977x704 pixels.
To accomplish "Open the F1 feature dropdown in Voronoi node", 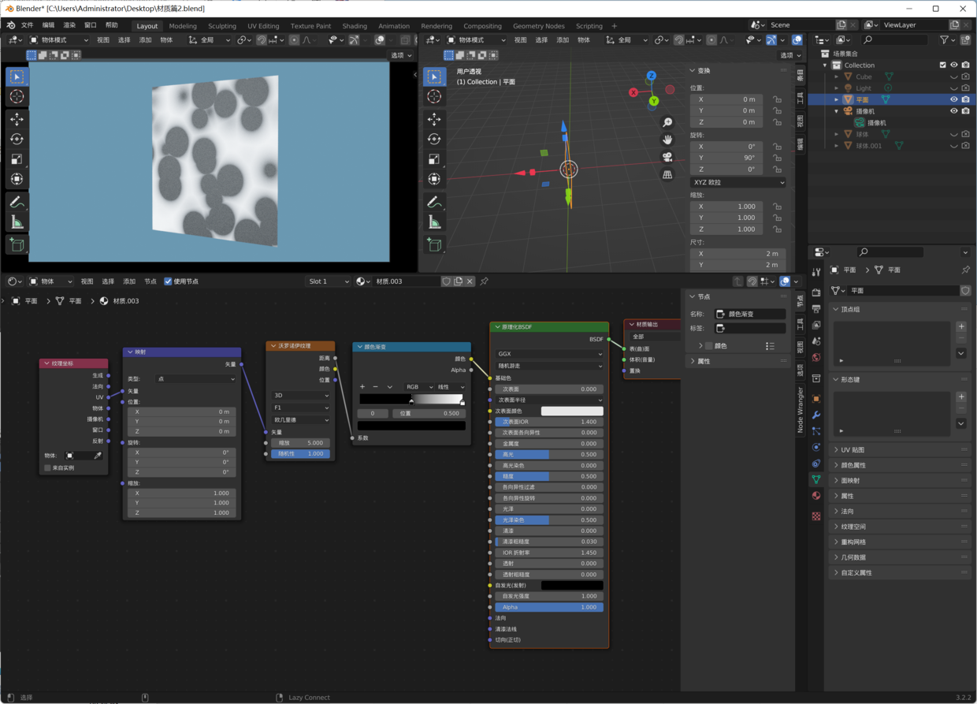I will click(301, 408).
